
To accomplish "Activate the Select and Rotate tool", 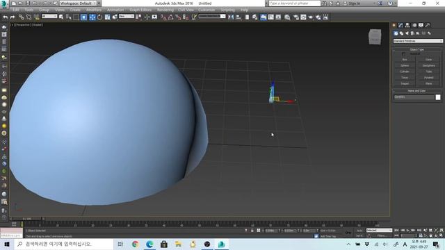I will coord(99,17).
